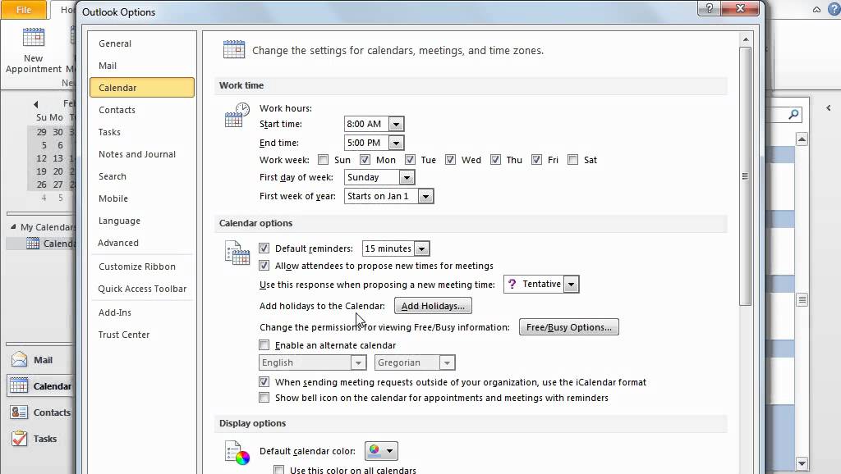The height and width of the screenshot is (474, 841).
Task: Enable Show bell icon on calendar checkbox
Action: (x=264, y=398)
